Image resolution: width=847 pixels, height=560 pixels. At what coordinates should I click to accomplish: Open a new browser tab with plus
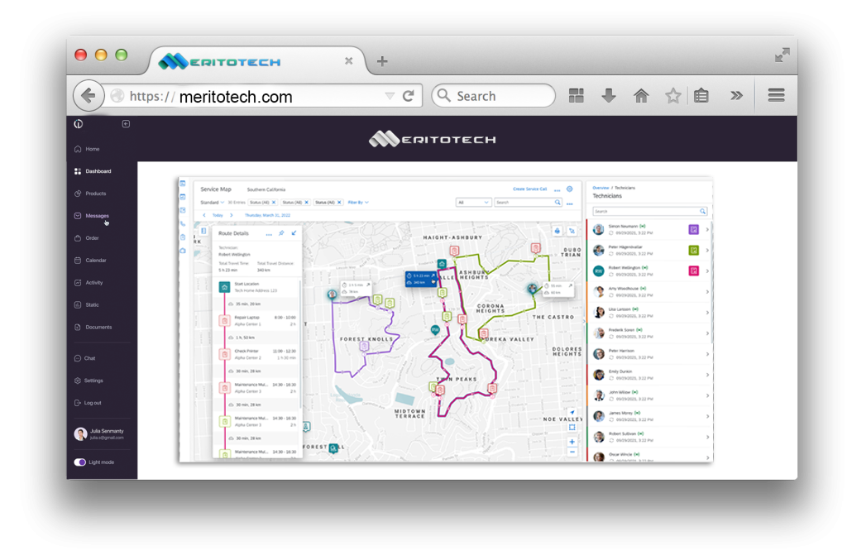(x=382, y=61)
